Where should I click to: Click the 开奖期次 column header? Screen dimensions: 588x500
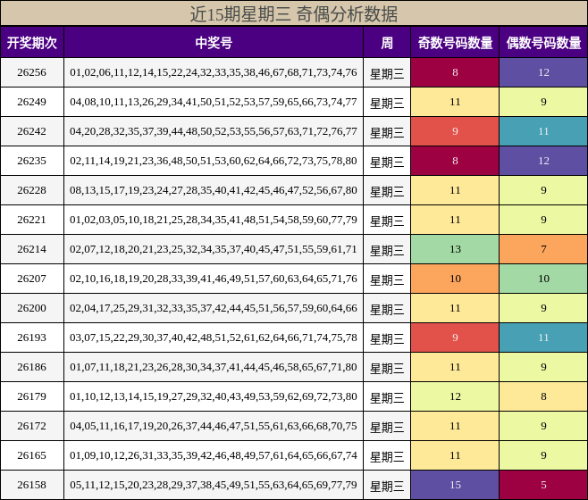click(32, 42)
